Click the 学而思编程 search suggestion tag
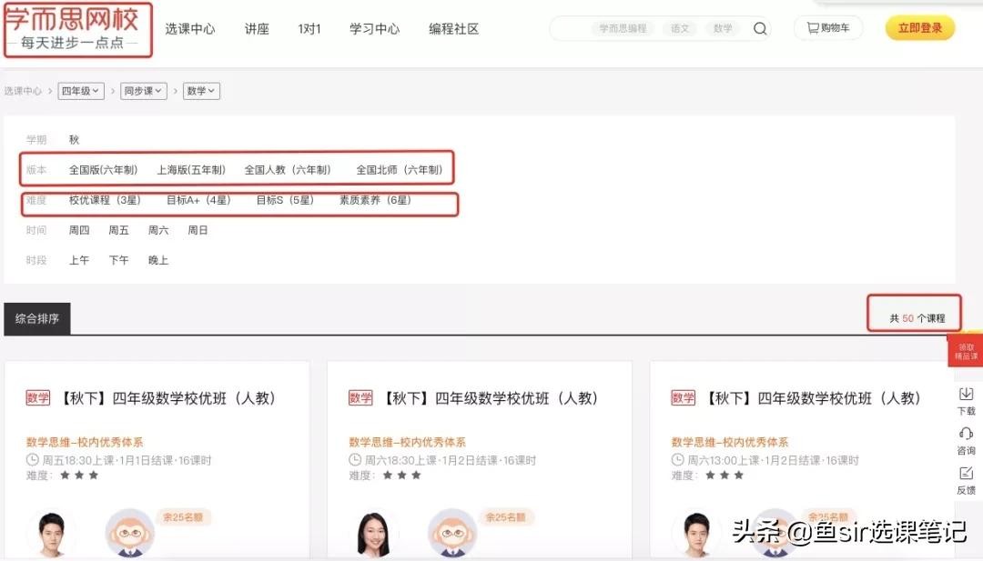Viewport: 983px width, 561px height. click(x=623, y=29)
